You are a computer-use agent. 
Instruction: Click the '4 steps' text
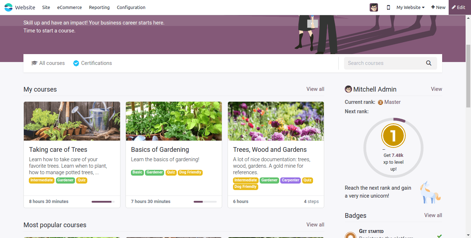(311, 202)
